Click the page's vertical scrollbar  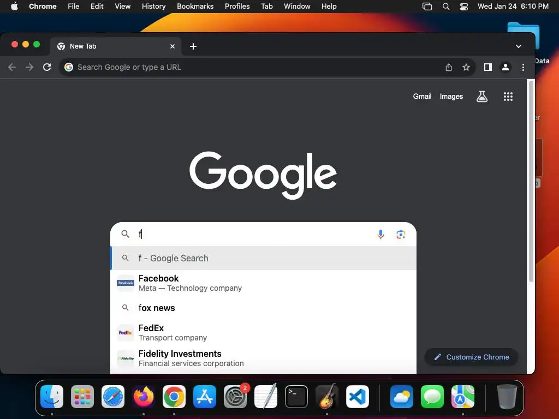coord(531,182)
